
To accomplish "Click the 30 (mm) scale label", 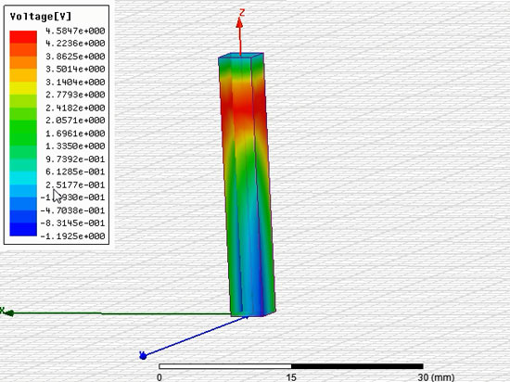I will pos(436,377).
